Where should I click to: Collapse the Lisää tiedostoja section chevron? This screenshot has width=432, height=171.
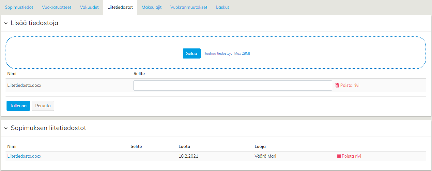[6, 23]
